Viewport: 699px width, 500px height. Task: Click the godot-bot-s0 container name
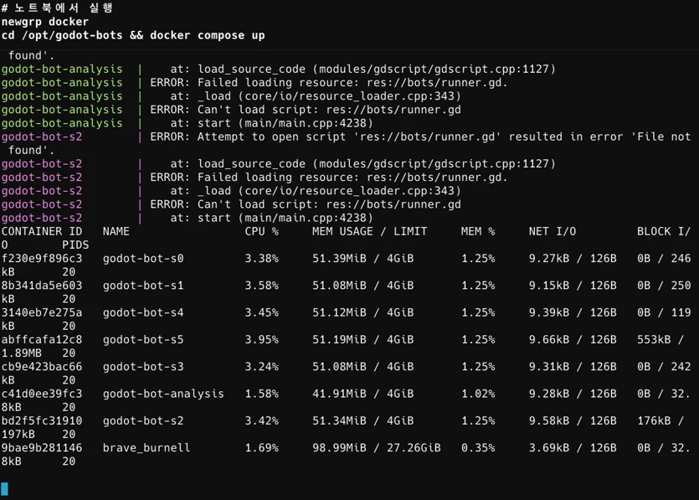tap(143, 258)
